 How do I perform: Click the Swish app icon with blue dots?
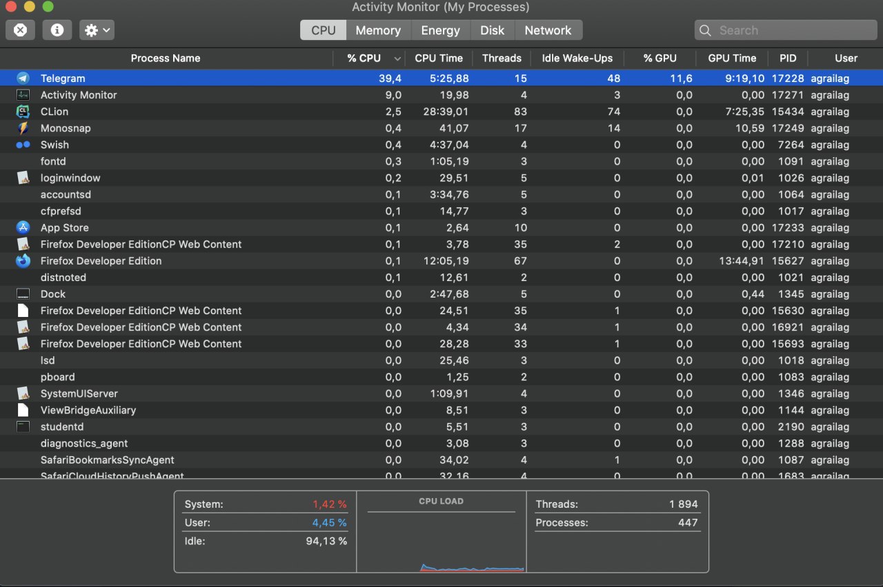tap(23, 145)
